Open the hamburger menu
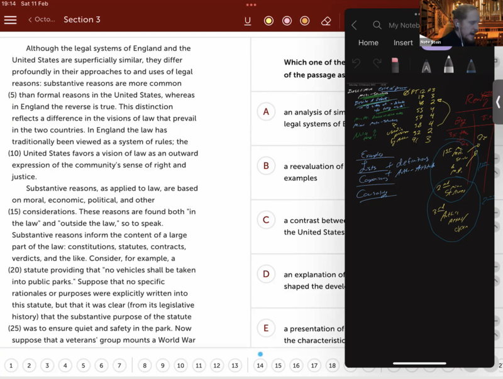Screen dimensions: 503x379 click(10, 20)
